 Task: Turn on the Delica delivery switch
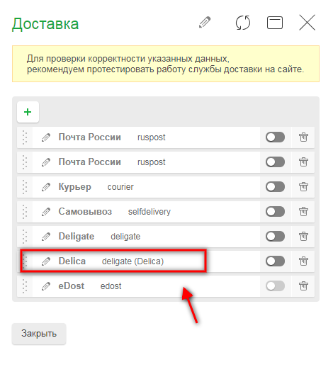click(275, 261)
